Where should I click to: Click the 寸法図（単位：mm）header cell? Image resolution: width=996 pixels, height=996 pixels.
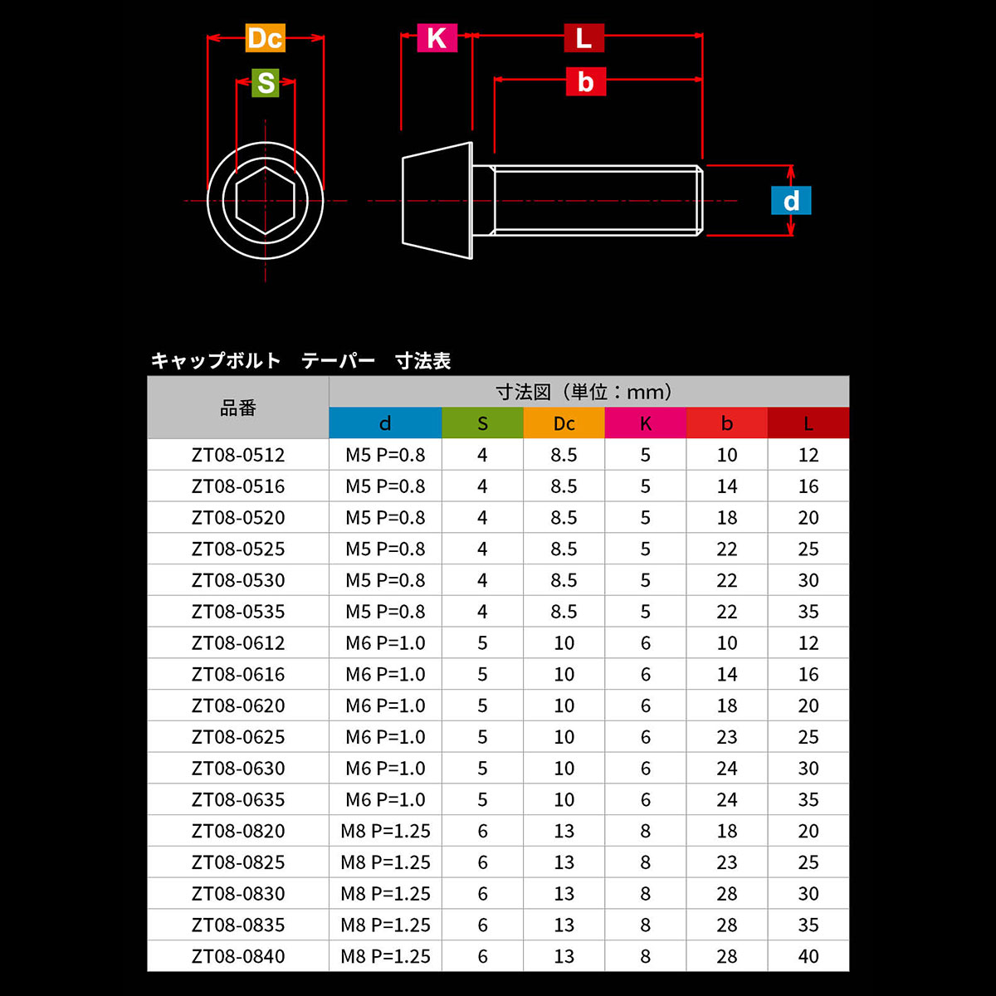[x=588, y=392]
